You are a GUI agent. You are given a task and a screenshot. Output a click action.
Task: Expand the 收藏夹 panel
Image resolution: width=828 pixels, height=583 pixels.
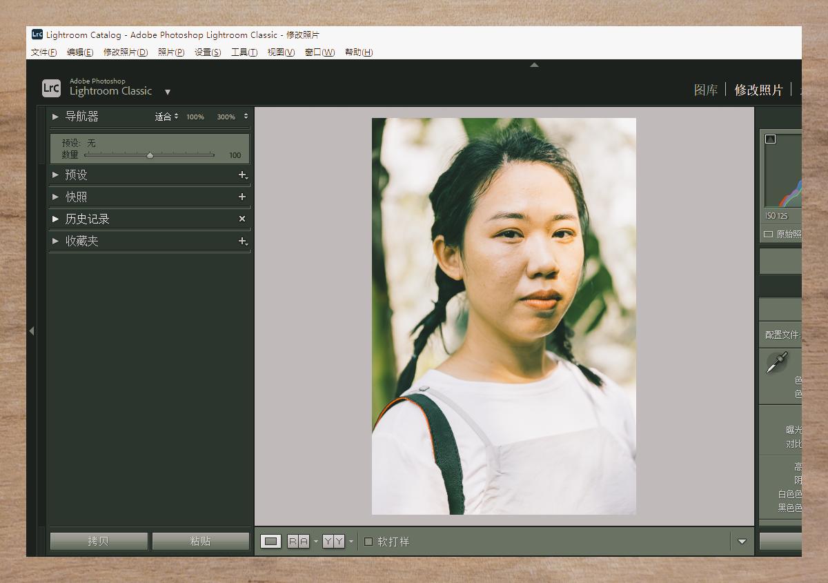pos(55,241)
